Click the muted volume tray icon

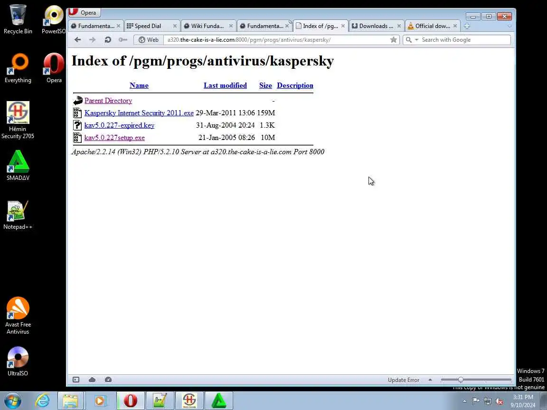pyautogui.click(x=499, y=401)
